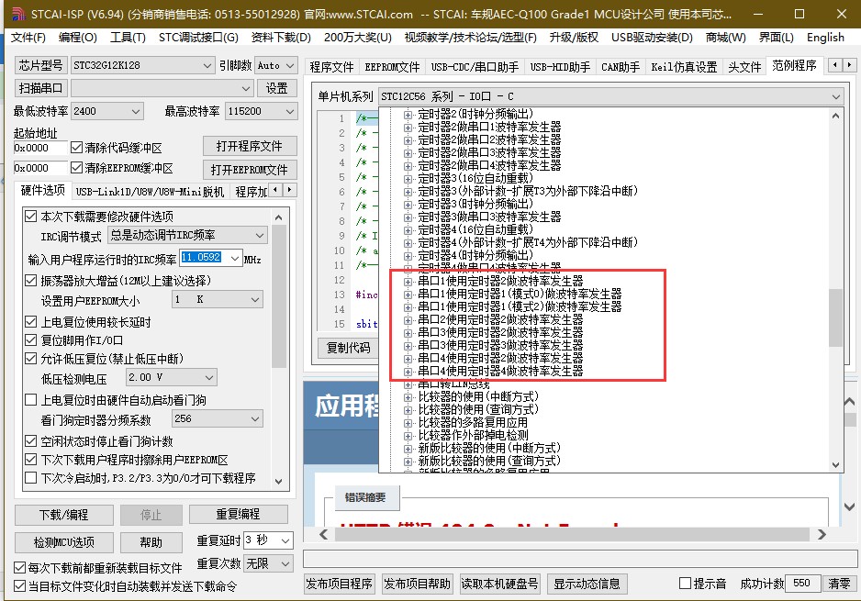Expand 串口1使用定时器2做波特率发生器 tree node

[x=408, y=282]
